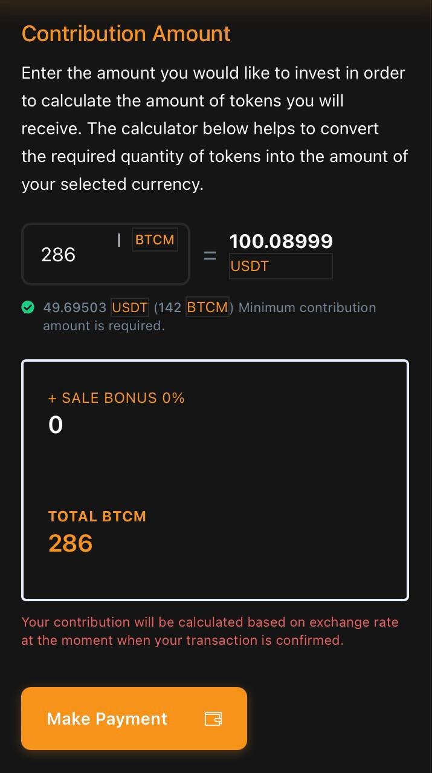Click the BTCM tag next to 142
This screenshot has height=773, width=432.
(207, 307)
